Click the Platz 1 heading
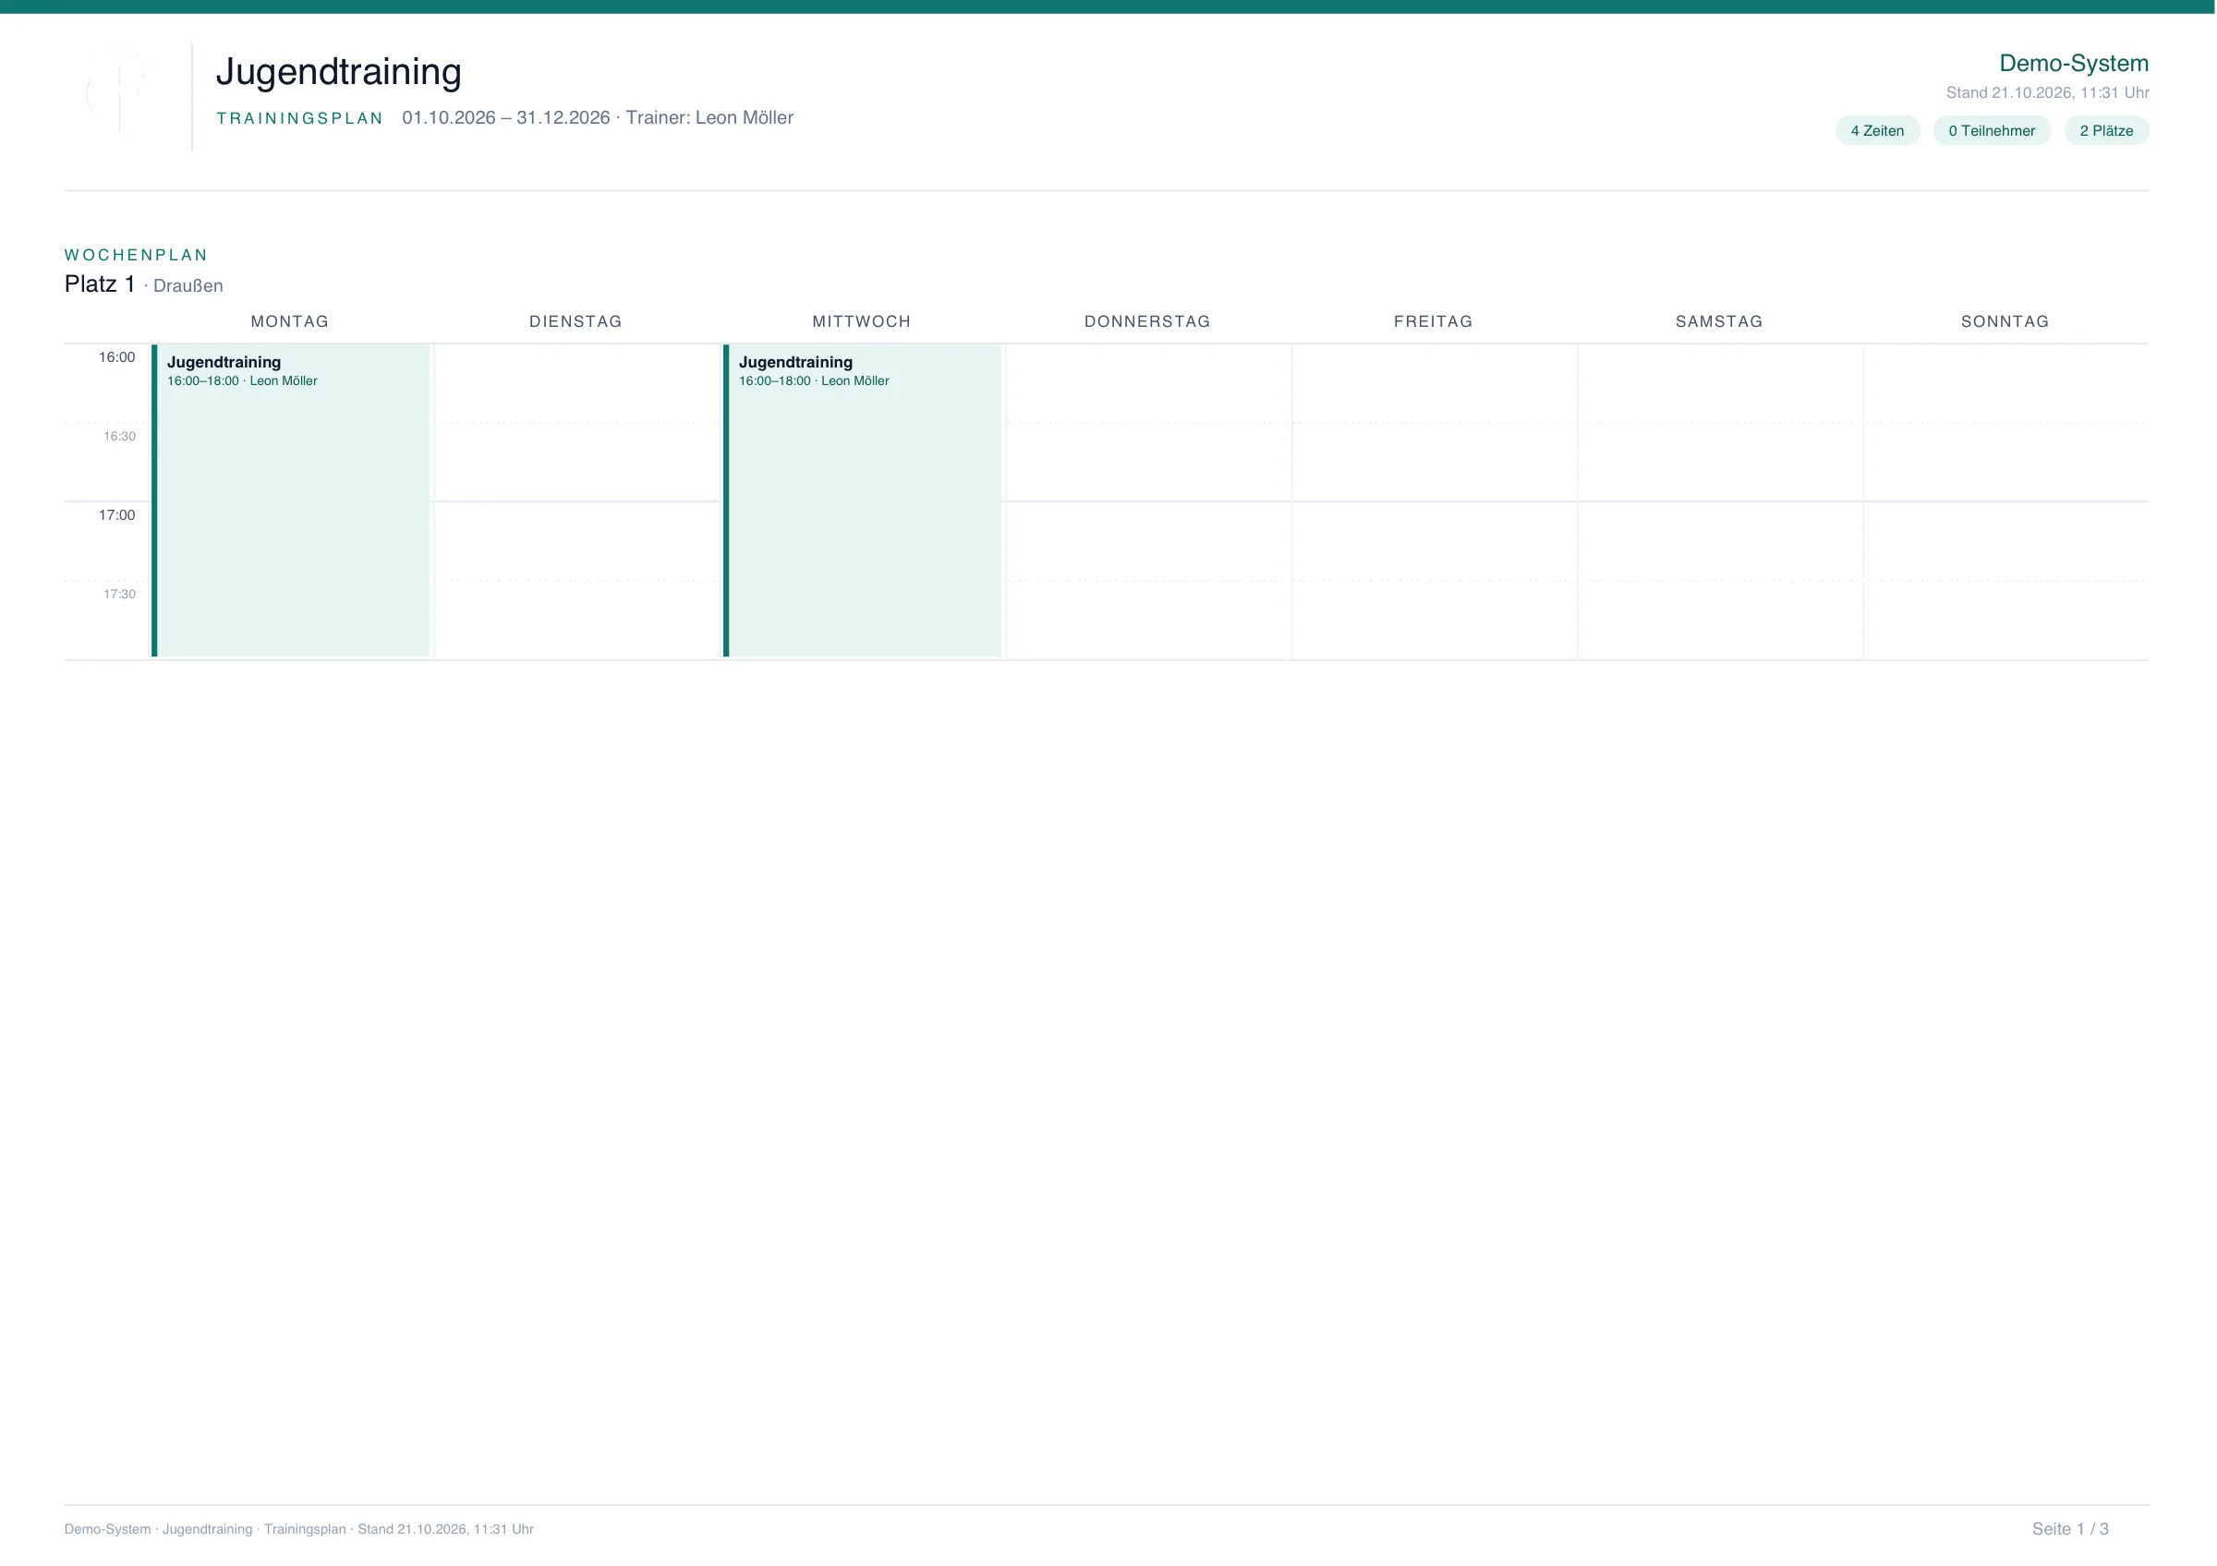The height and width of the screenshot is (1566, 2217). 100,283
